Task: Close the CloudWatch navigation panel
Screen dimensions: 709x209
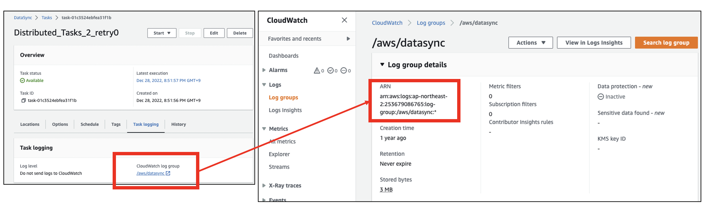Action: coord(345,20)
